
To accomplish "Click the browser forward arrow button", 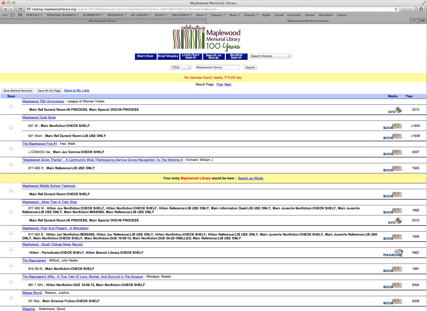I will pyautogui.click(x=11, y=9).
